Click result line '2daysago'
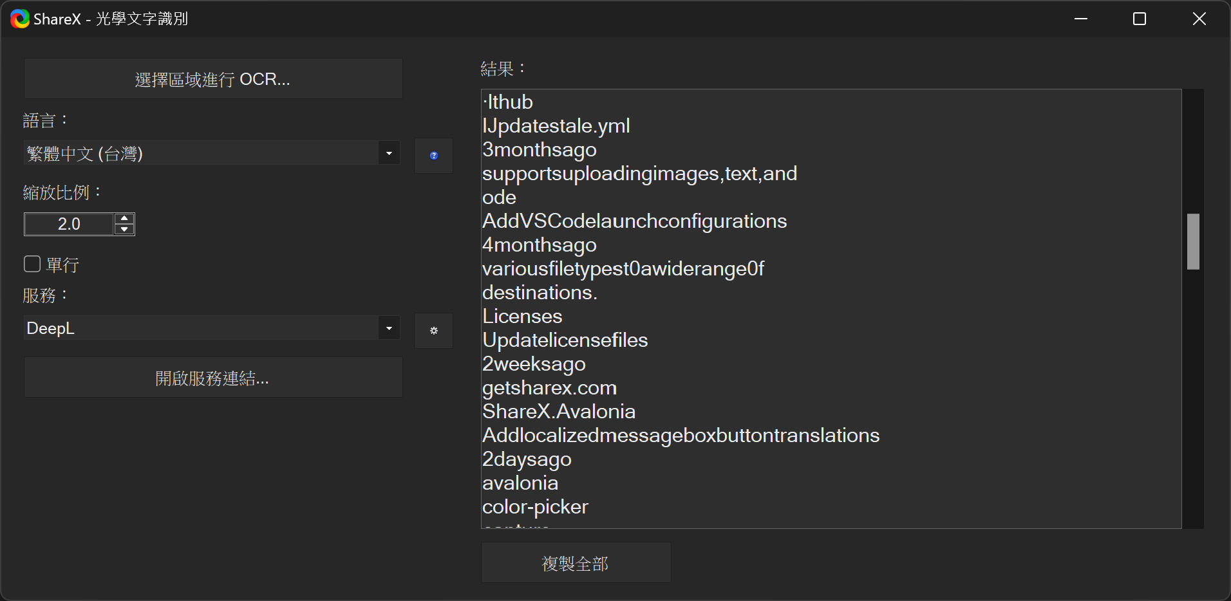 (x=527, y=459)
